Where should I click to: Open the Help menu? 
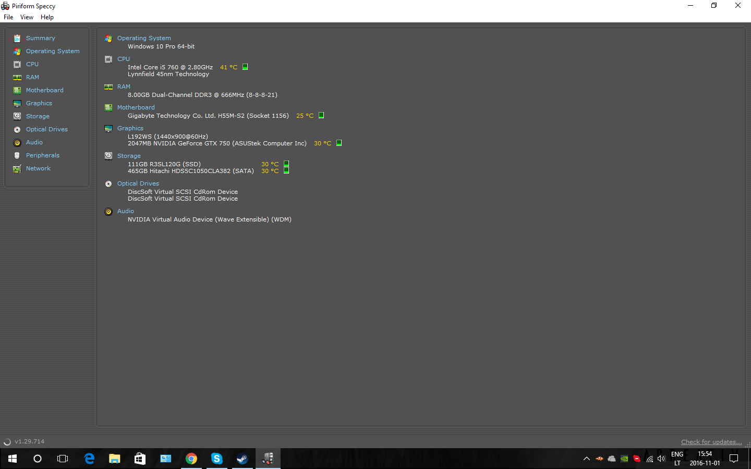(47, 17)
